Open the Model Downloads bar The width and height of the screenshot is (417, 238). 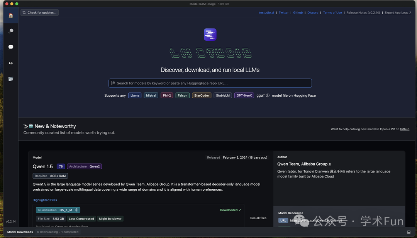click(20, 232)
